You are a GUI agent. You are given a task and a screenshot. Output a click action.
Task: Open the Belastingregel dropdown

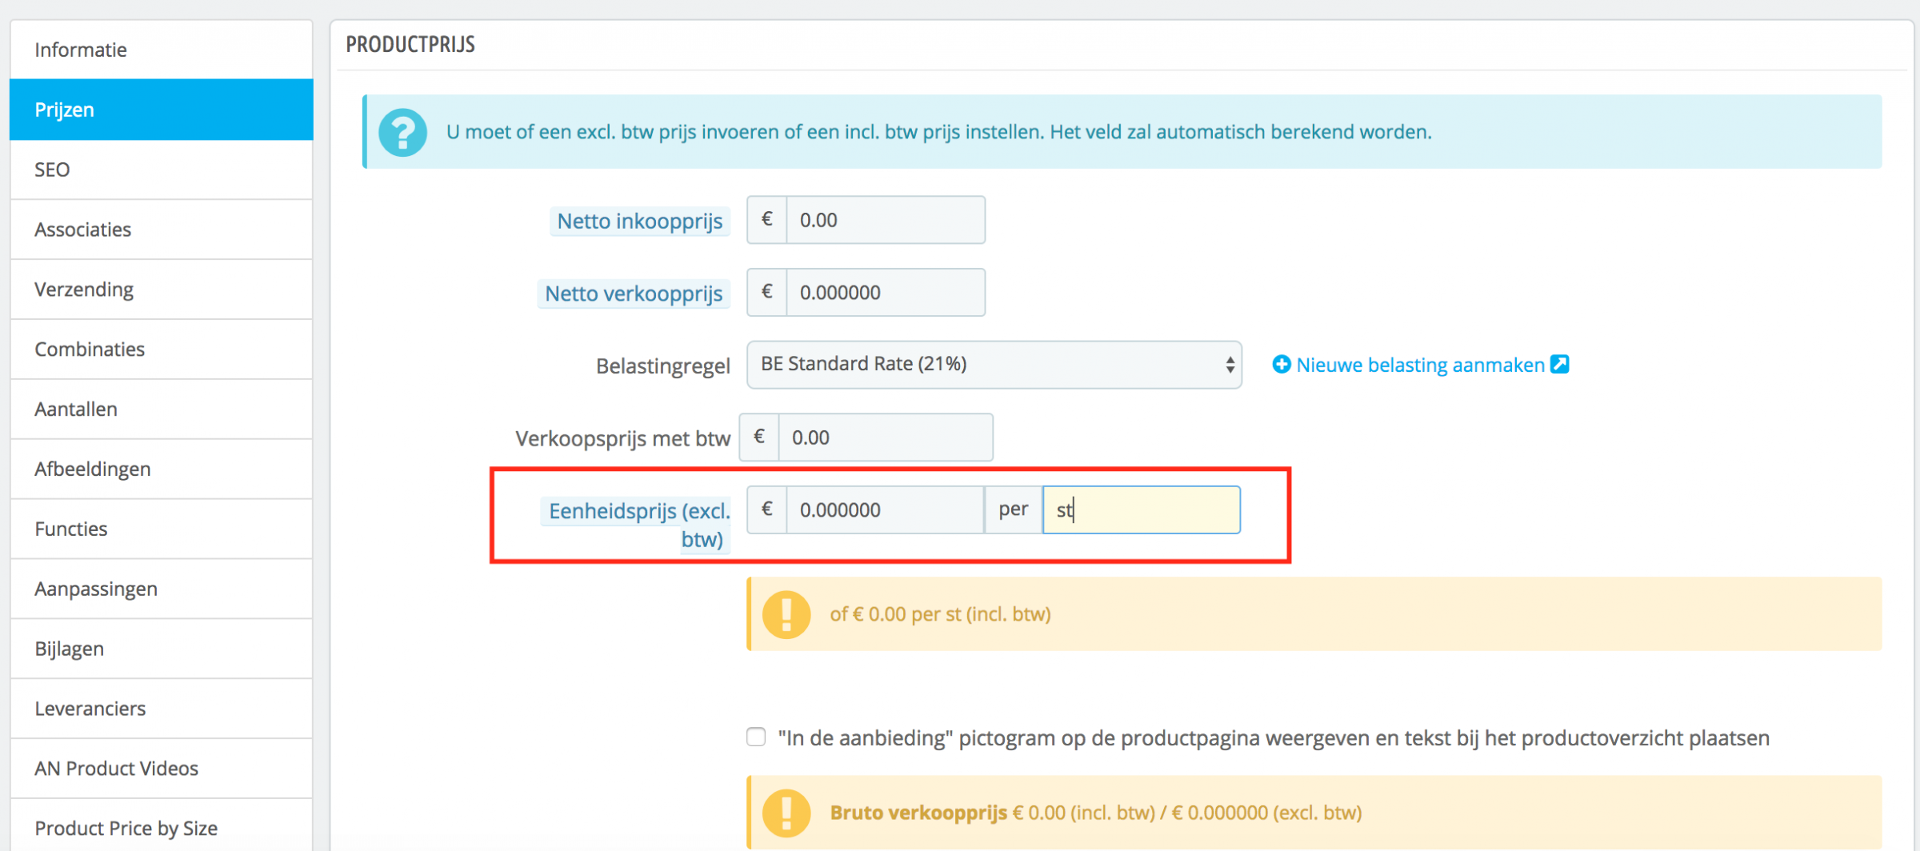point(994,365)
